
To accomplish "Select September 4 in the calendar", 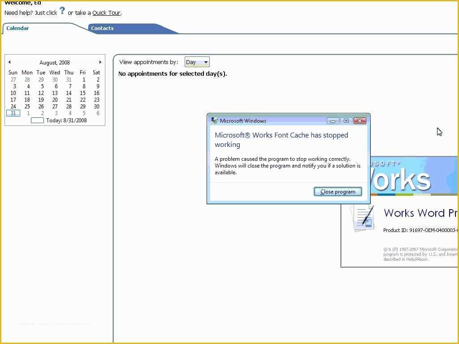I will point(70,113).
